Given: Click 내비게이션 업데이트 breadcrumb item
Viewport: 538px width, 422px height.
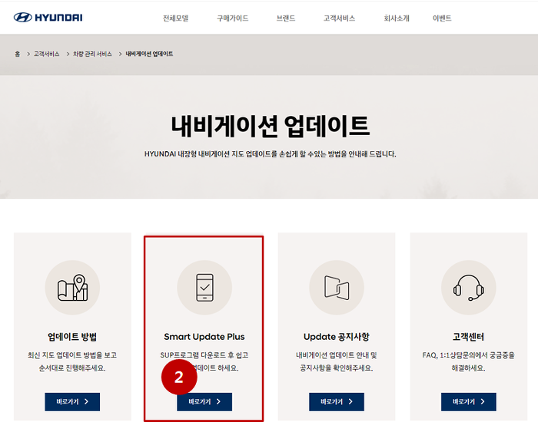Looking at the screenshot, I should [x=149, y=54].
